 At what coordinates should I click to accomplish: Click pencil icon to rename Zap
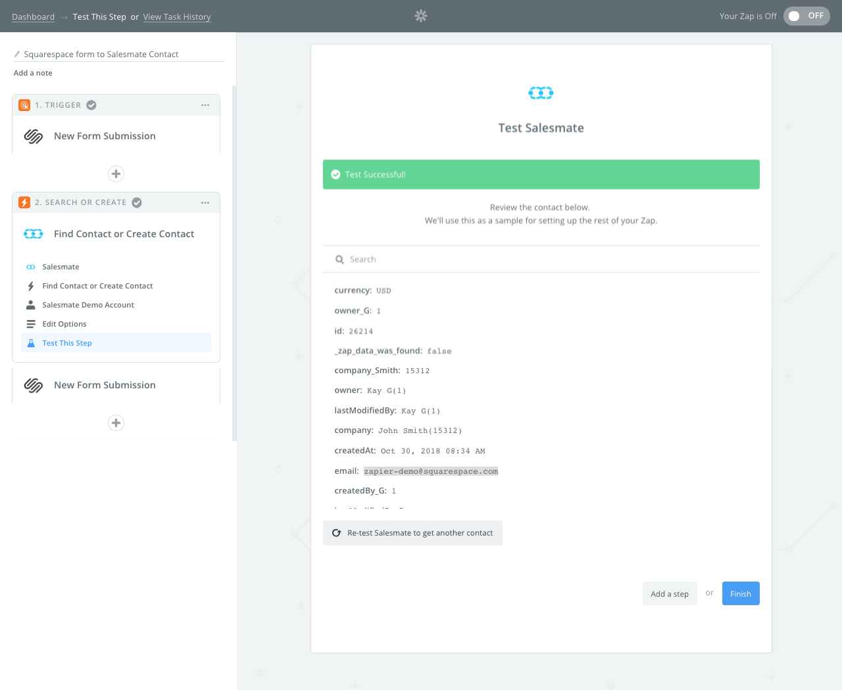pyautogui.click(x=17, y=54)
